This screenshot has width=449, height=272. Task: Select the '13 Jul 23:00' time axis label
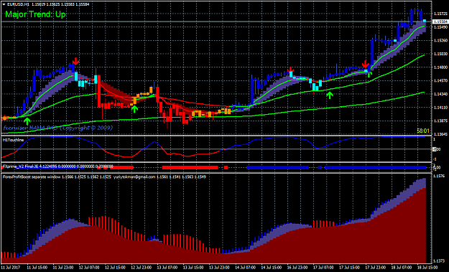click(x=220, y=268)
